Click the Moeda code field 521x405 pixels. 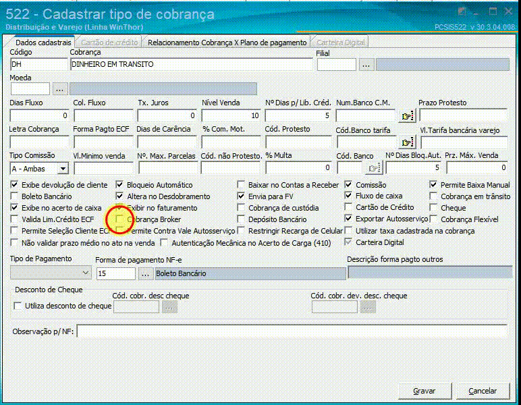(x=30, y=89)
